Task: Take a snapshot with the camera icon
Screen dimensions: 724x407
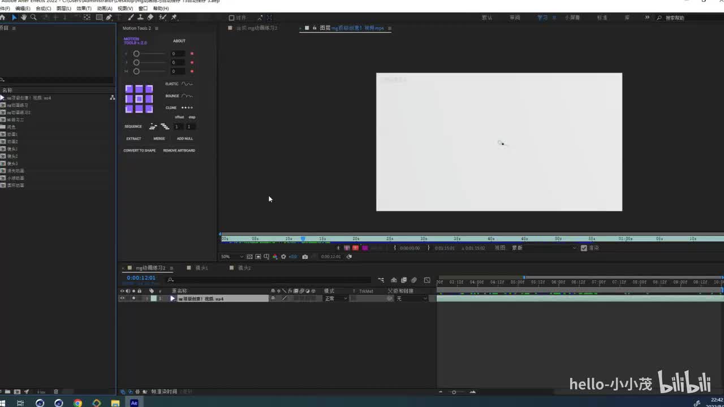Action: pyautogui.click(x=305, y=257)
